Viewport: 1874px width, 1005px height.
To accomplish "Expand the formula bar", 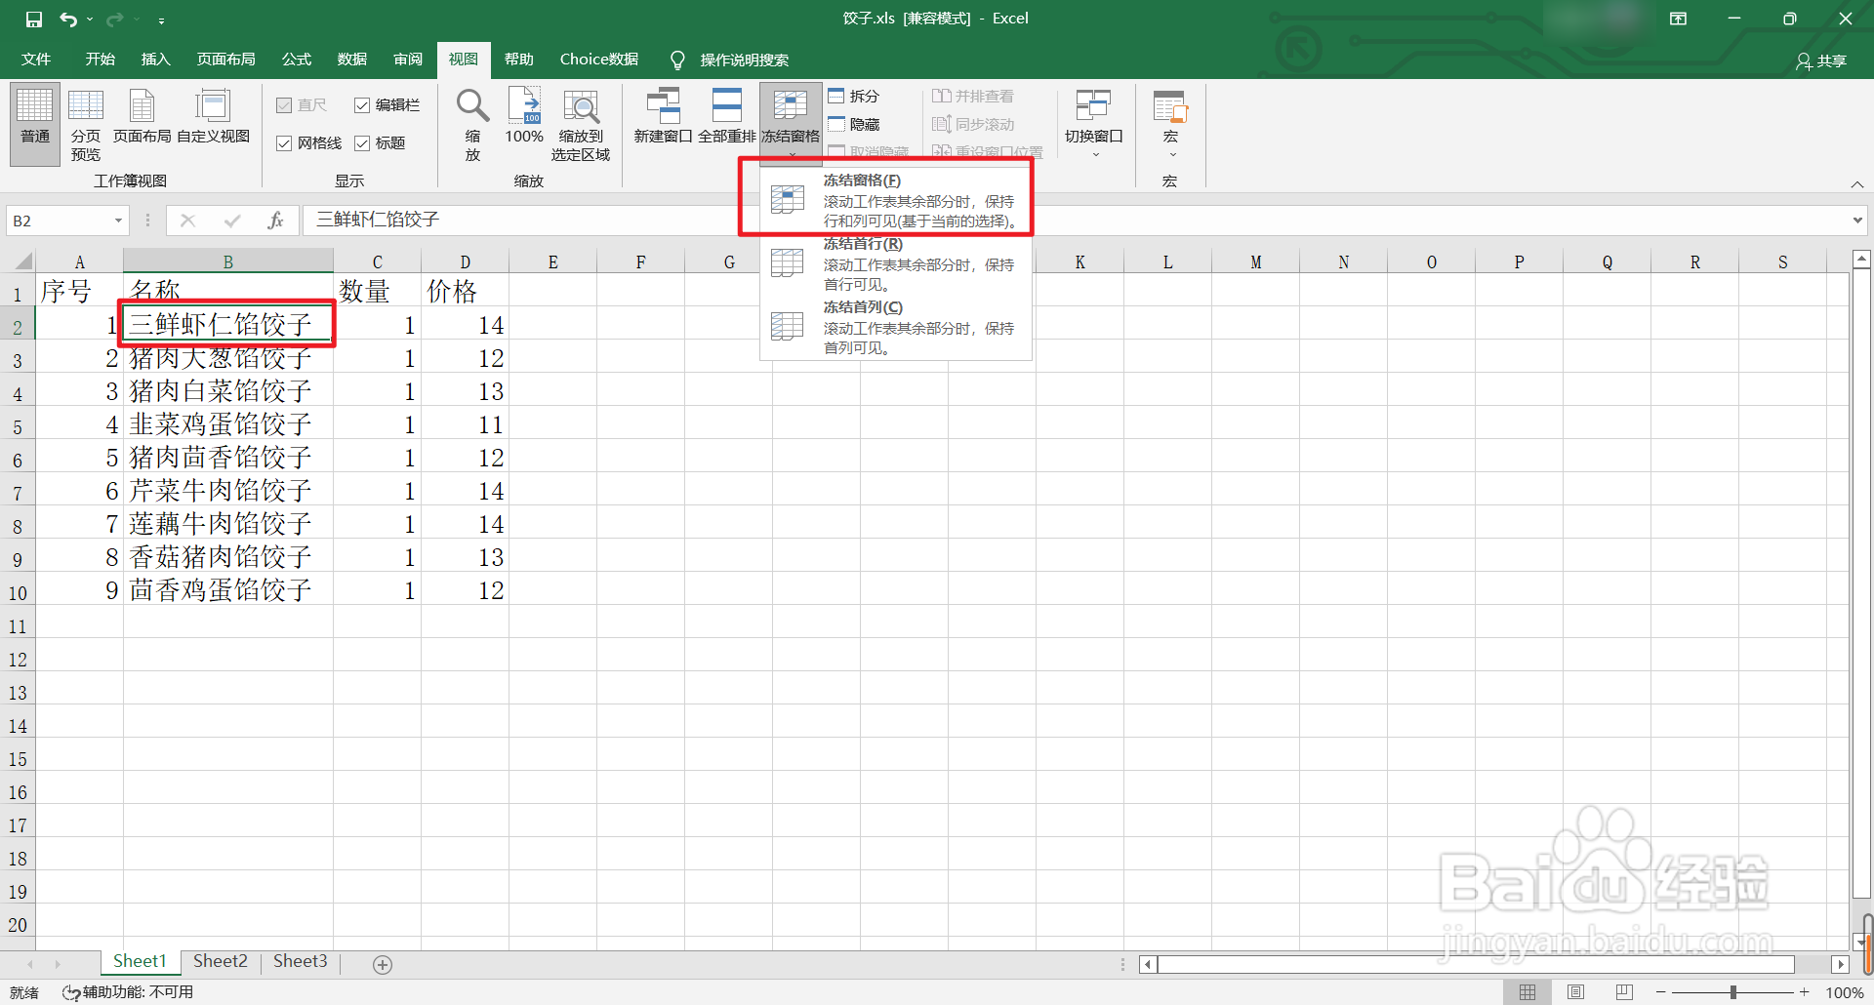I will click(x=1857, y=221).
